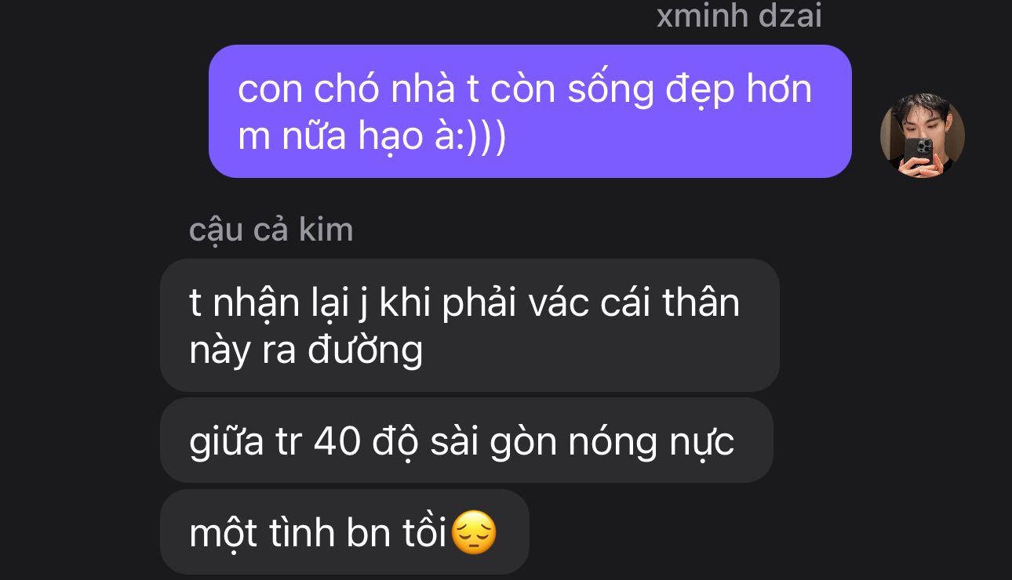Select the một tình bn tồi message
This screenshot has height=580, width=1012.
click(x=344, y=532)
